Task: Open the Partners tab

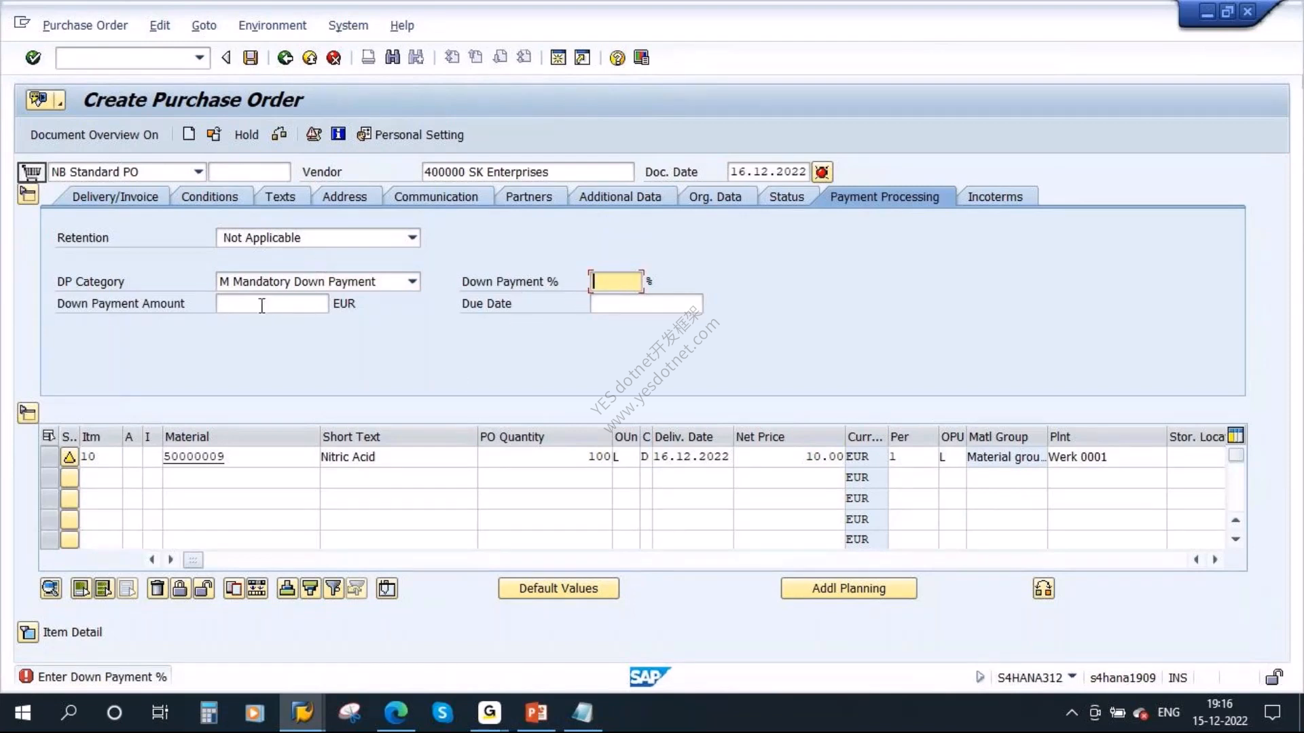Action: click(528, 197)
